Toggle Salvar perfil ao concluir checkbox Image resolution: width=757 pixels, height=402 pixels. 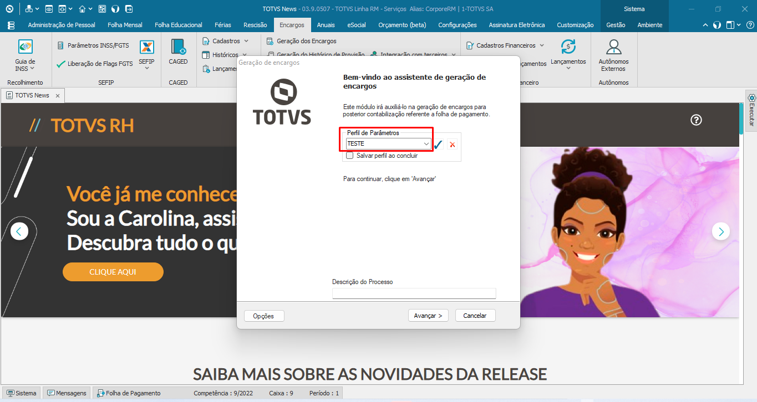[x=350, y=156]
